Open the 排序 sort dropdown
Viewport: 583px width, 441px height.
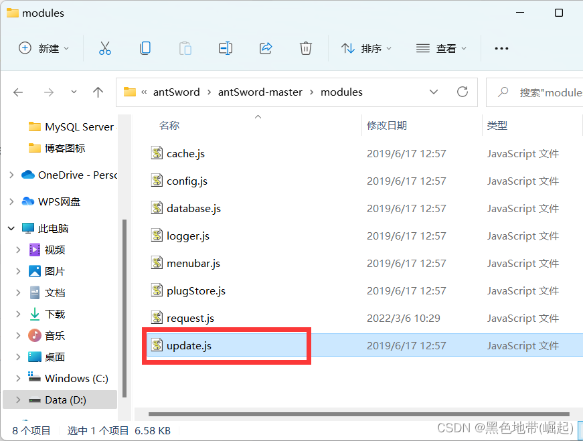(x=367, y=48)
